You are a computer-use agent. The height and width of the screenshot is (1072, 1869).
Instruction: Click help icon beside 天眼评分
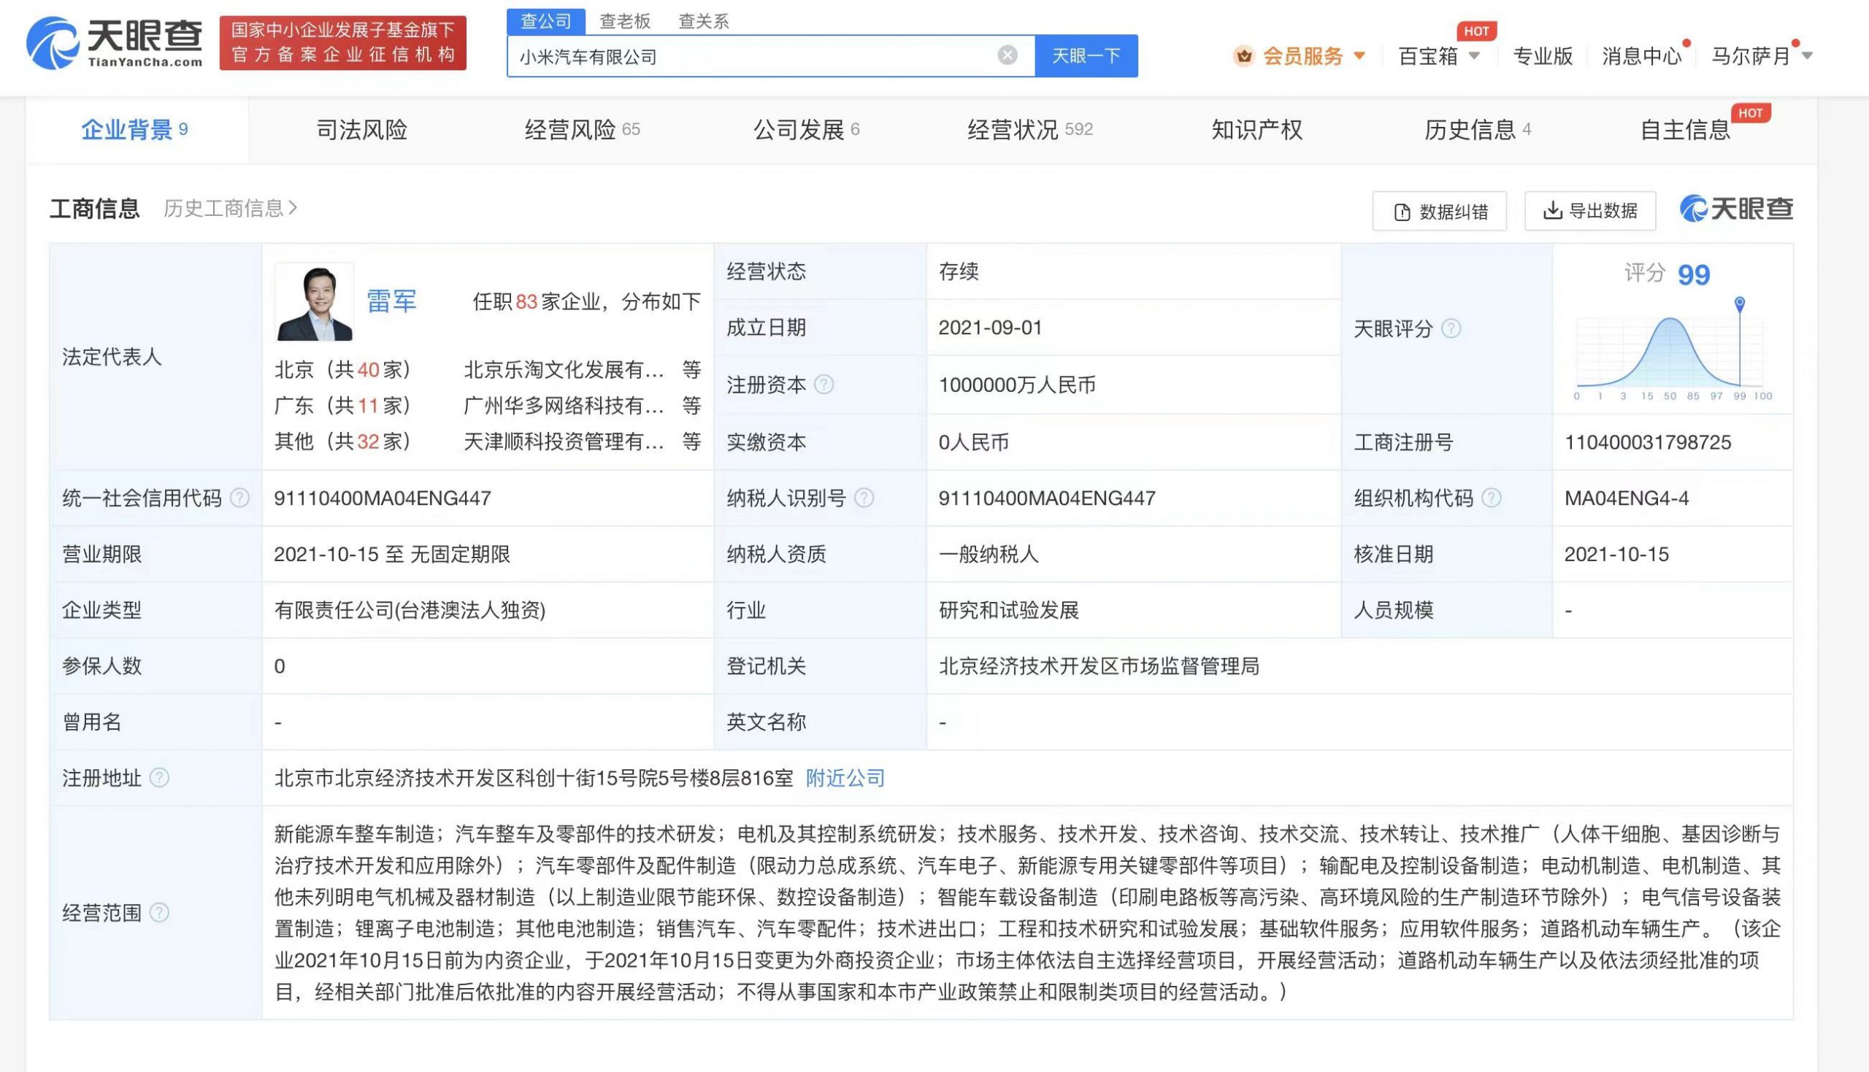[x=1451, y=328]
